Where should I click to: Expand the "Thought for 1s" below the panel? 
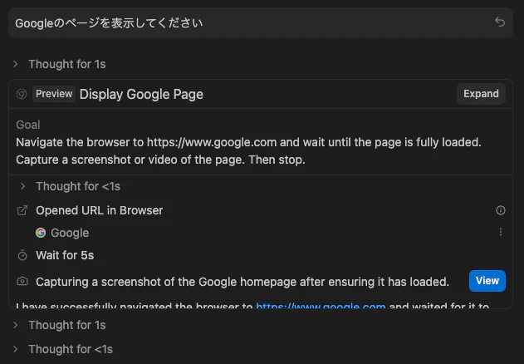pos(16,325)
